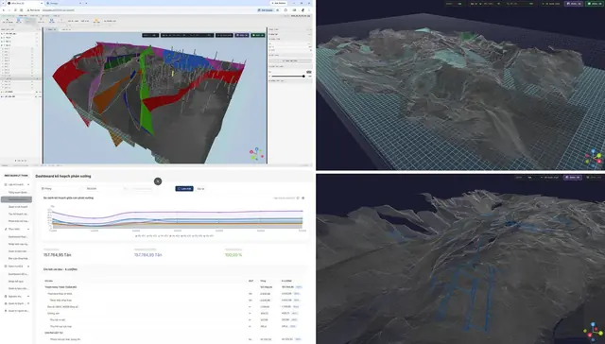Click the white button beside the dark blue dashboard button
Image resolution: width=605 pixels, height=344 pixels.
[x=200, y=189]
